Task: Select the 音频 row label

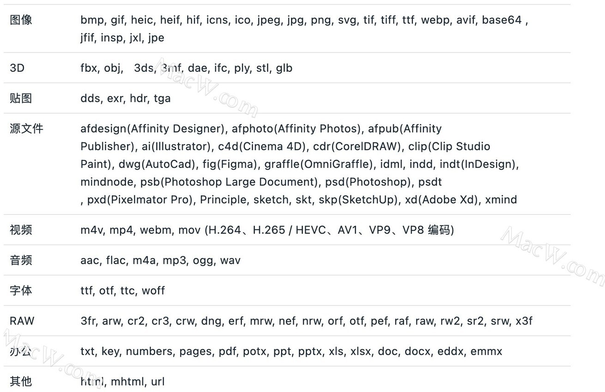Action: pyautogui.click(x=21, y=260)
